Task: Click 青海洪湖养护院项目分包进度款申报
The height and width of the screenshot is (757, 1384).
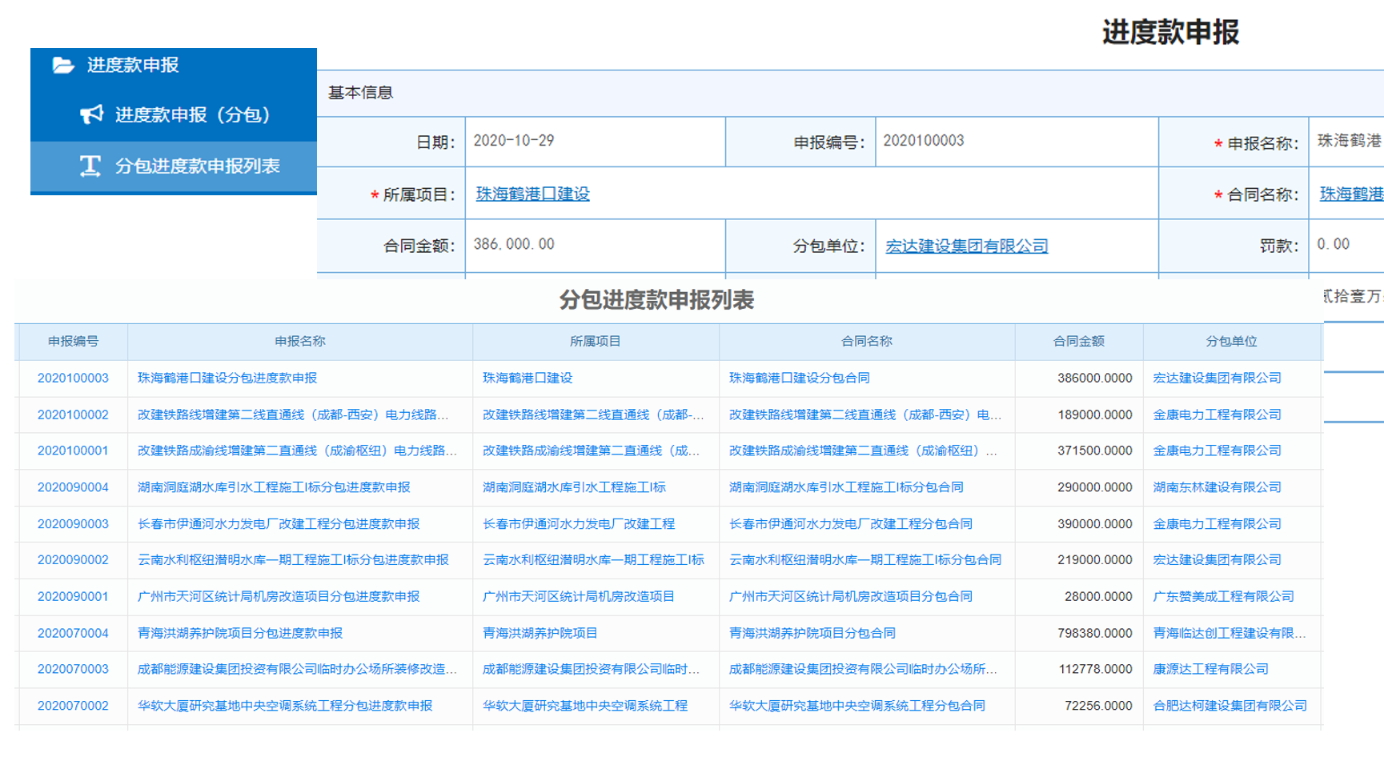Action: (240, 634)
